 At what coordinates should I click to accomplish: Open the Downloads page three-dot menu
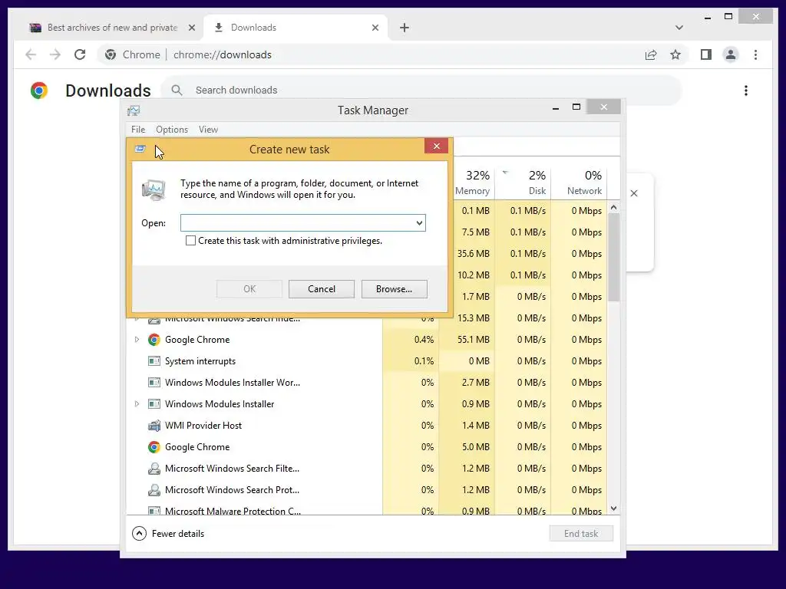(x=746, y=90)
